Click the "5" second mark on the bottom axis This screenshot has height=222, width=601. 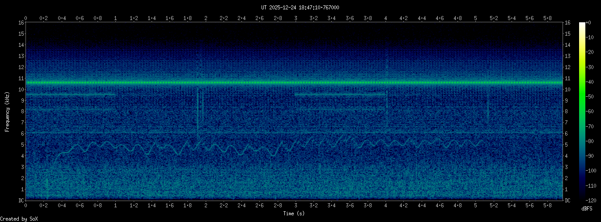coord(475,206)
